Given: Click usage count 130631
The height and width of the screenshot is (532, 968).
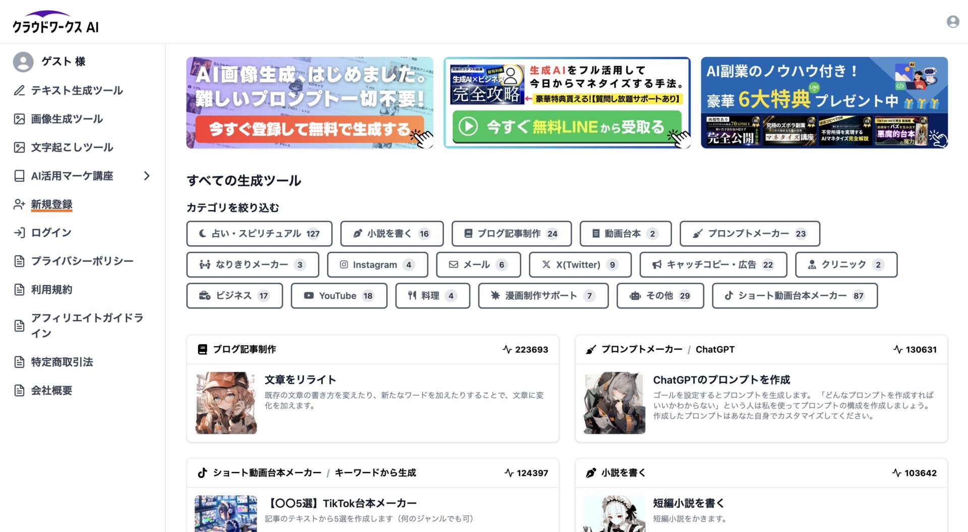Looking at the screenshot, I should (921, 350).
